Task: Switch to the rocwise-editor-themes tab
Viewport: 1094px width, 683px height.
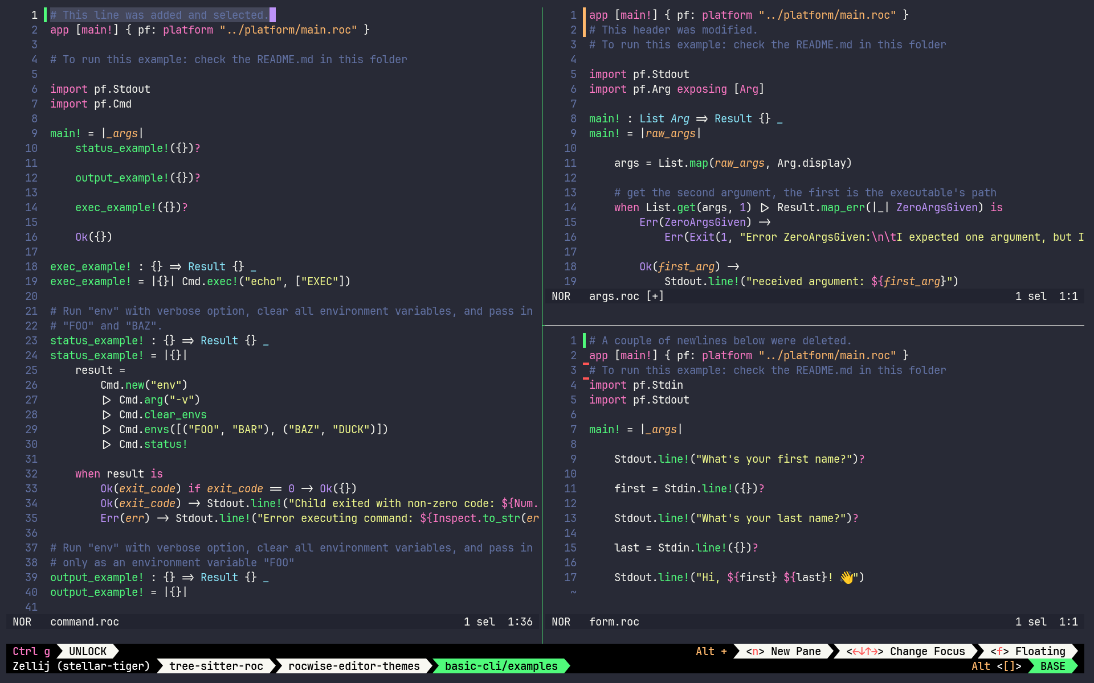Action: coord(354,666)
